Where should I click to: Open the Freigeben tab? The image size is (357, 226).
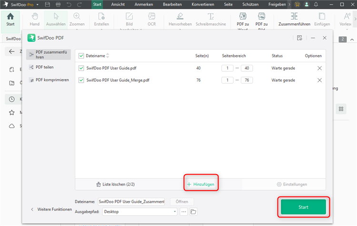pos(277,4)
